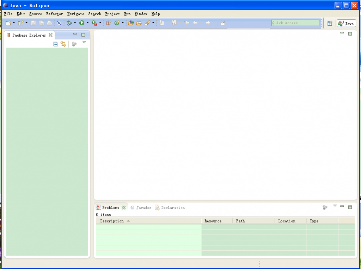
Task: Expand the second New item dropdown arrow
Action: (x=26, y=23)
